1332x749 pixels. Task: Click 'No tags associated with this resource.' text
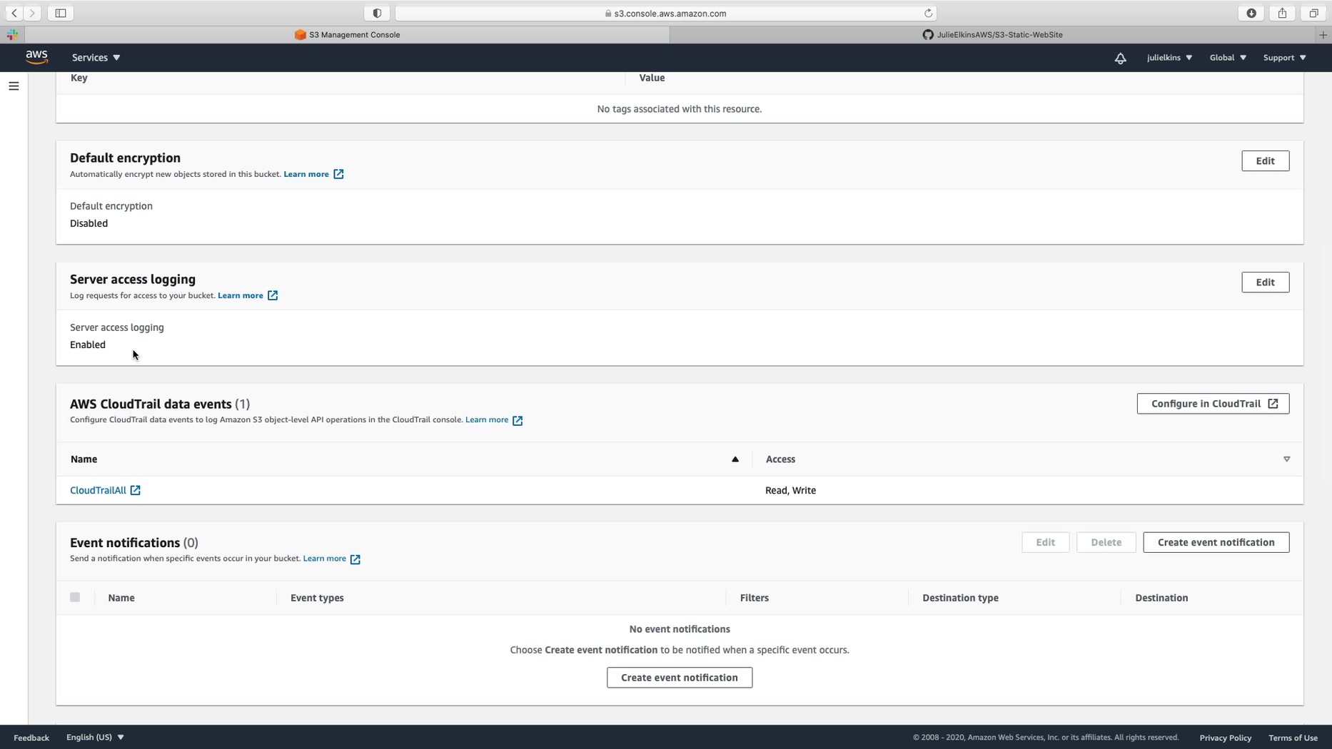tap(679, 109)
